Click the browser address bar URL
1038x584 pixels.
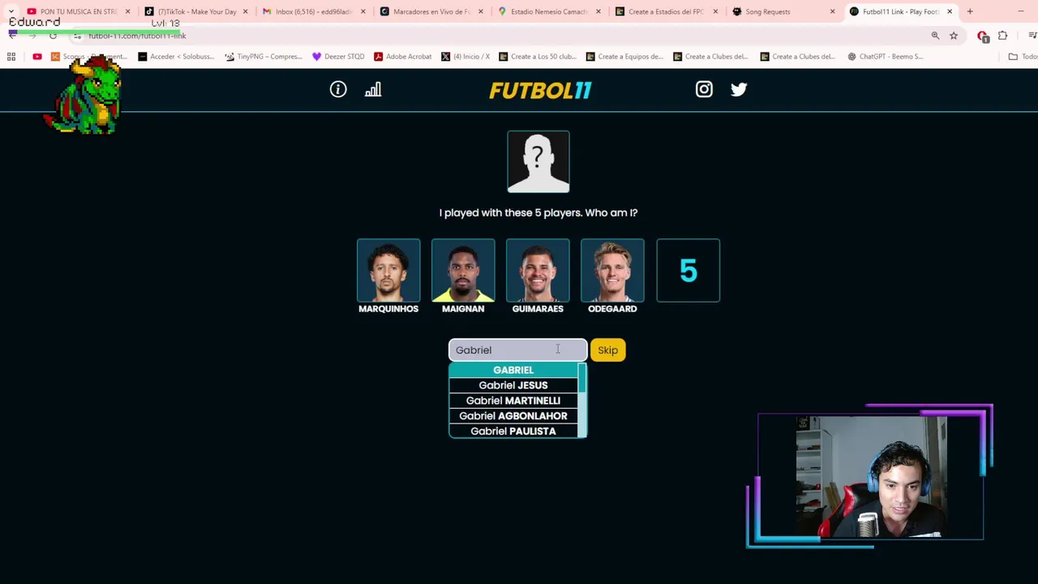pyautogui.click(x=137, y=36)
